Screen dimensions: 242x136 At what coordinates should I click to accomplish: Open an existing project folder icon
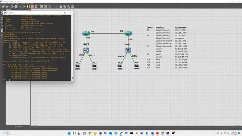point(7,6)
